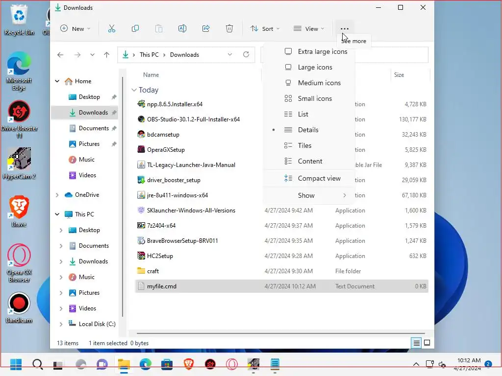The width and height of the screenshot is (502, 376).
Task: Select Driver Booster 11 desktop shortcut
Action: [x=19, y=119]
